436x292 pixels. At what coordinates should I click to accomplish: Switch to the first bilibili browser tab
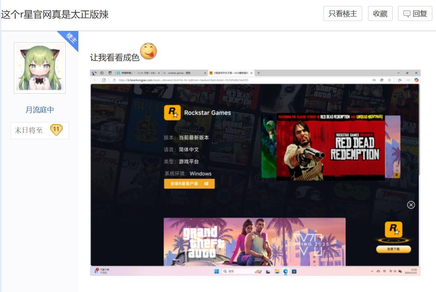[138, 73]
